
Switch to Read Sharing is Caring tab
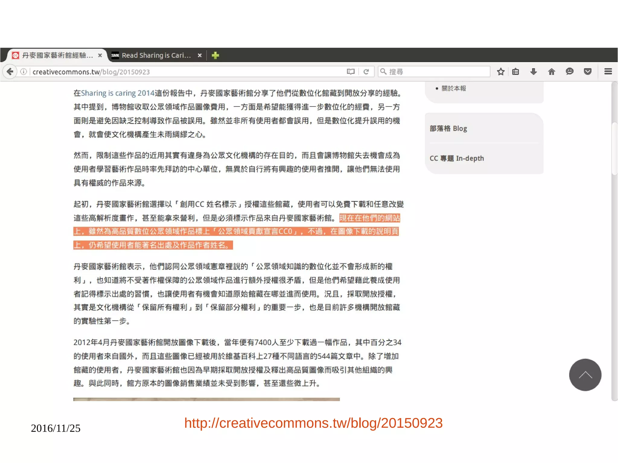[x=156, y=55]
